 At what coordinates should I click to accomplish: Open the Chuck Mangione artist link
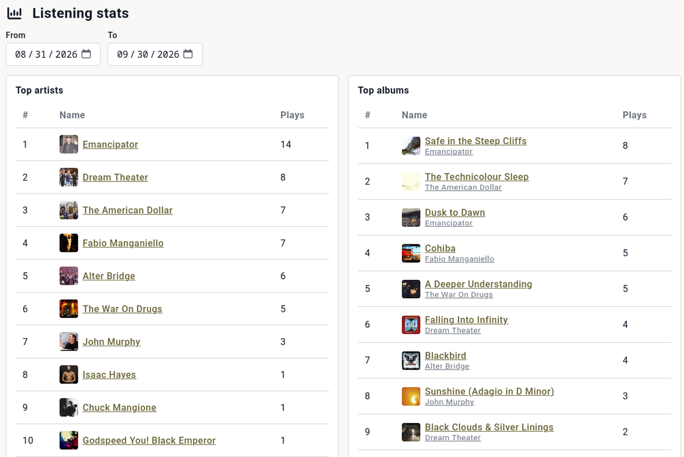coord(120,407)
